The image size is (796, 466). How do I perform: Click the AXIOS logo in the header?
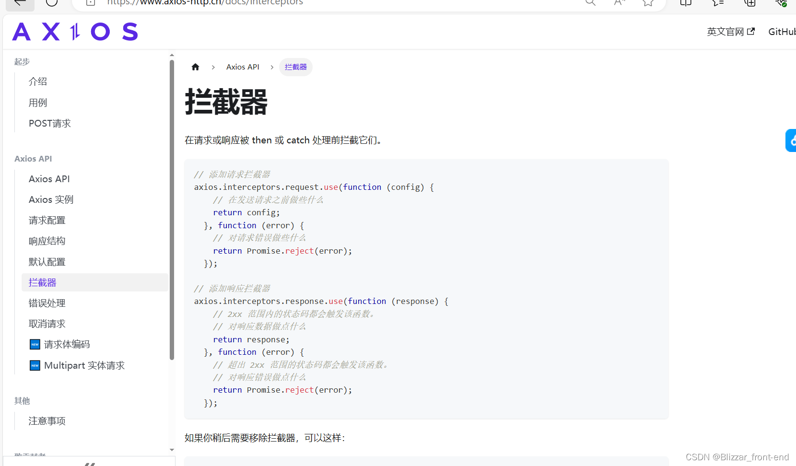tap(75, 32)
